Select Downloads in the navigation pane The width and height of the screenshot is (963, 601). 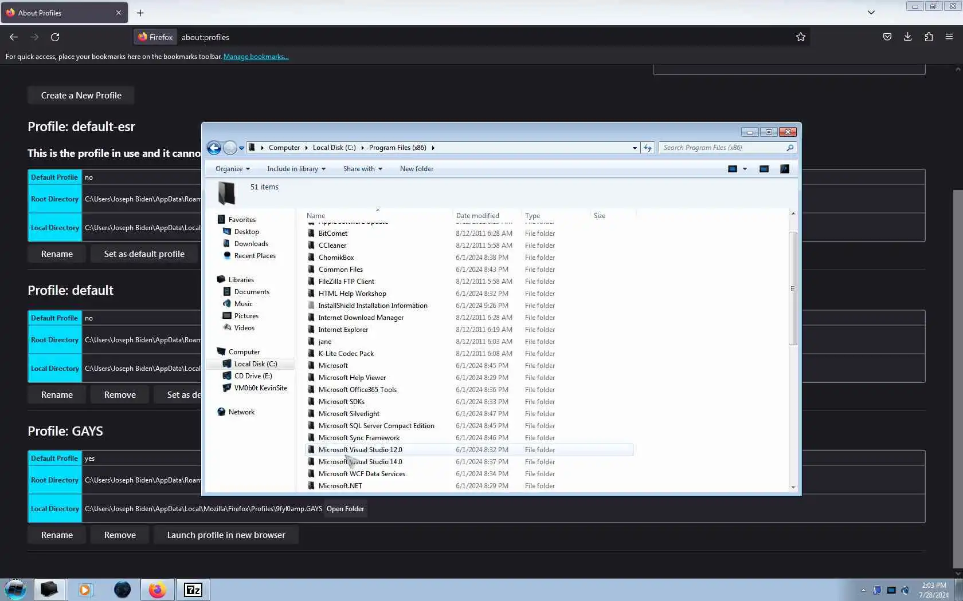251,244
